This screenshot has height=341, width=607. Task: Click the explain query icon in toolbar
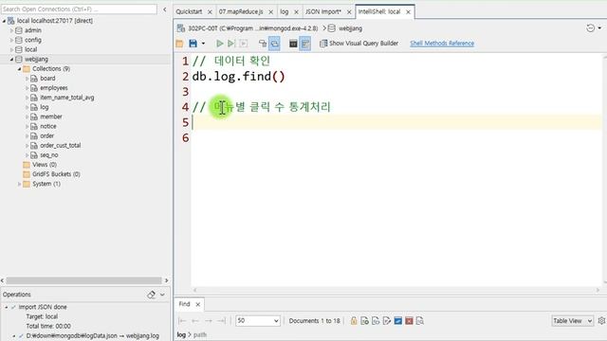pyautogui.click(x=263, y=44)
